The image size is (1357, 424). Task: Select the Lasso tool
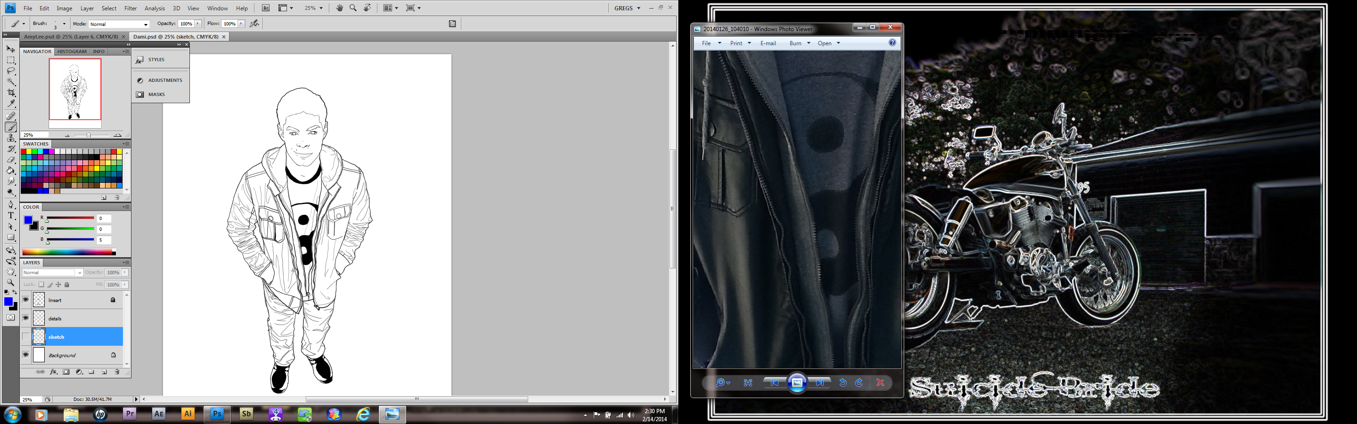click(x=10, y=71)
